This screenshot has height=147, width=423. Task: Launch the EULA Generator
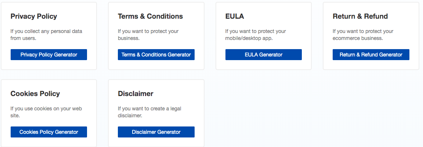(x=264, y=55)
